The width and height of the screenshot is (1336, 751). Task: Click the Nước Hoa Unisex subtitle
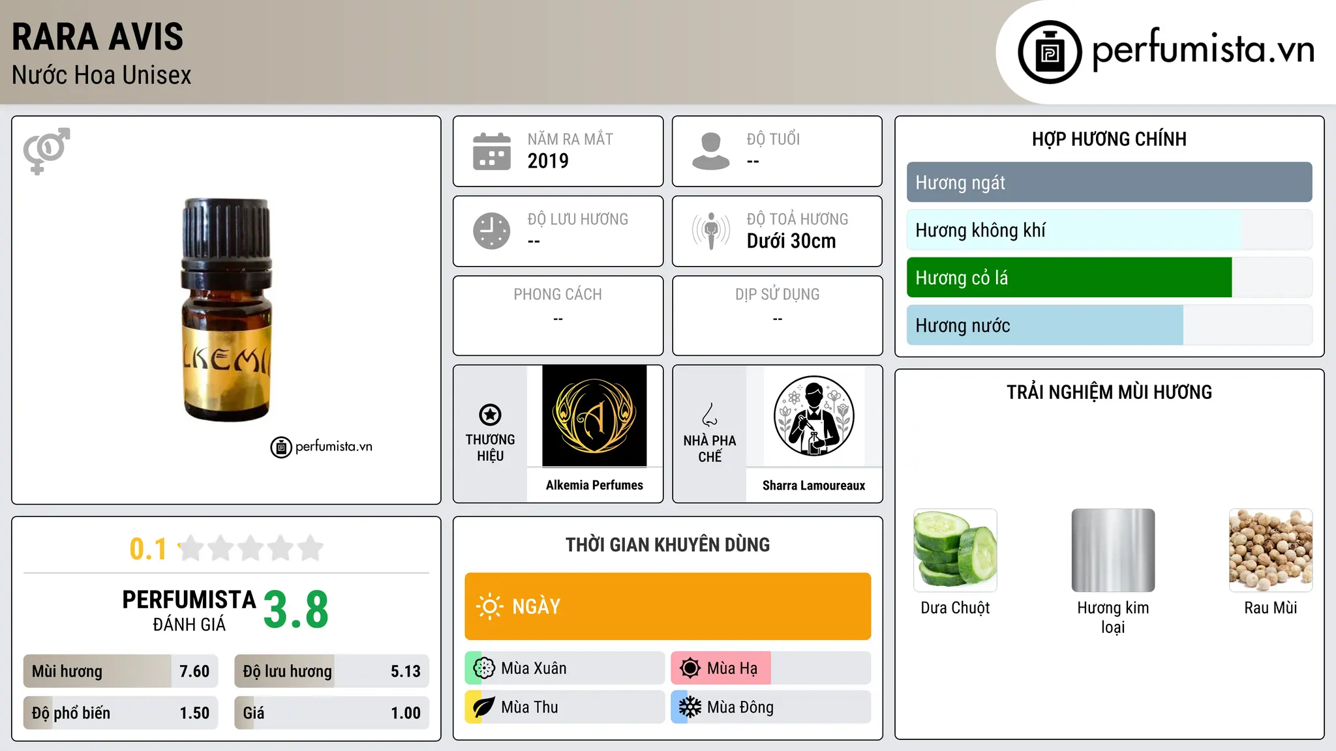pos(102,76)
